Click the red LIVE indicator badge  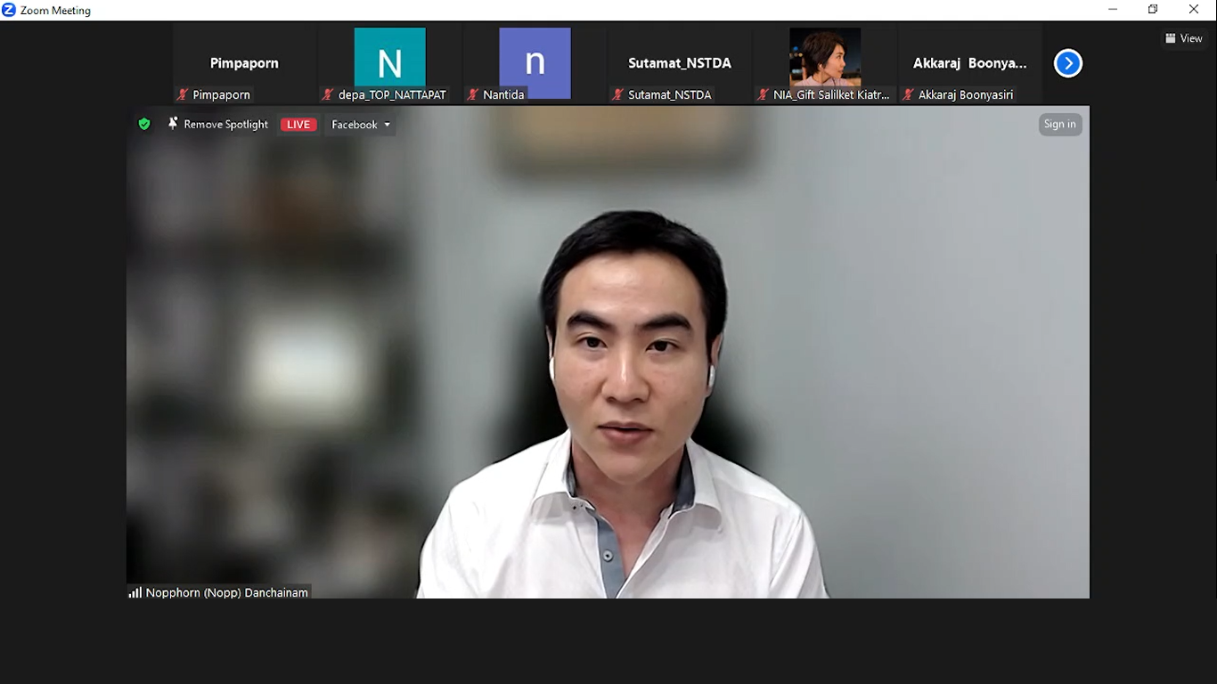[x=298, y=125]
